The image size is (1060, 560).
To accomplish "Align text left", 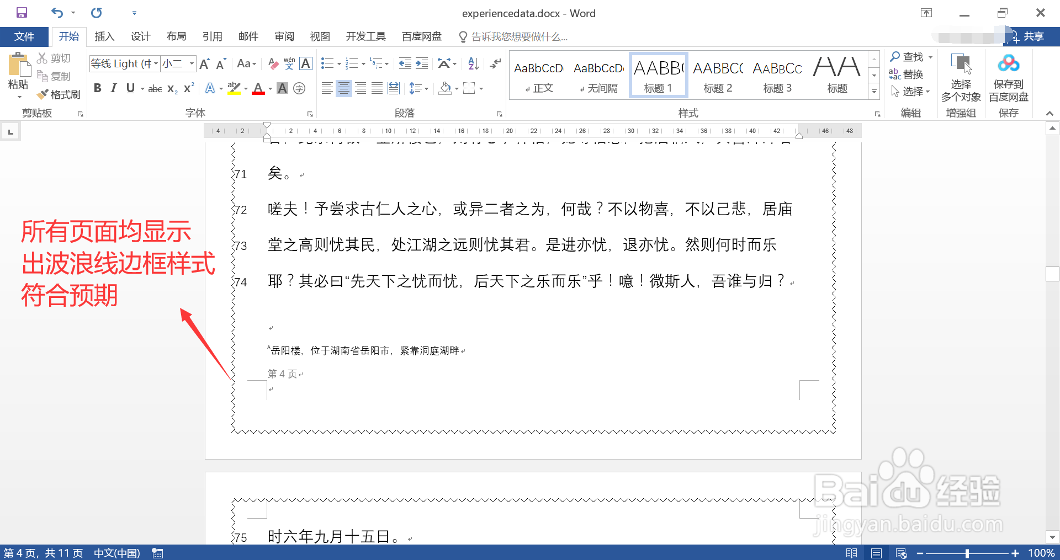I will [327, 88].
